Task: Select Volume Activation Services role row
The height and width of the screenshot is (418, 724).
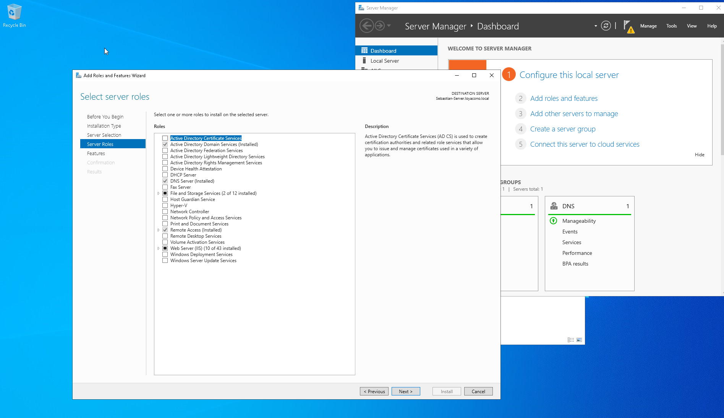Action: 197,242
